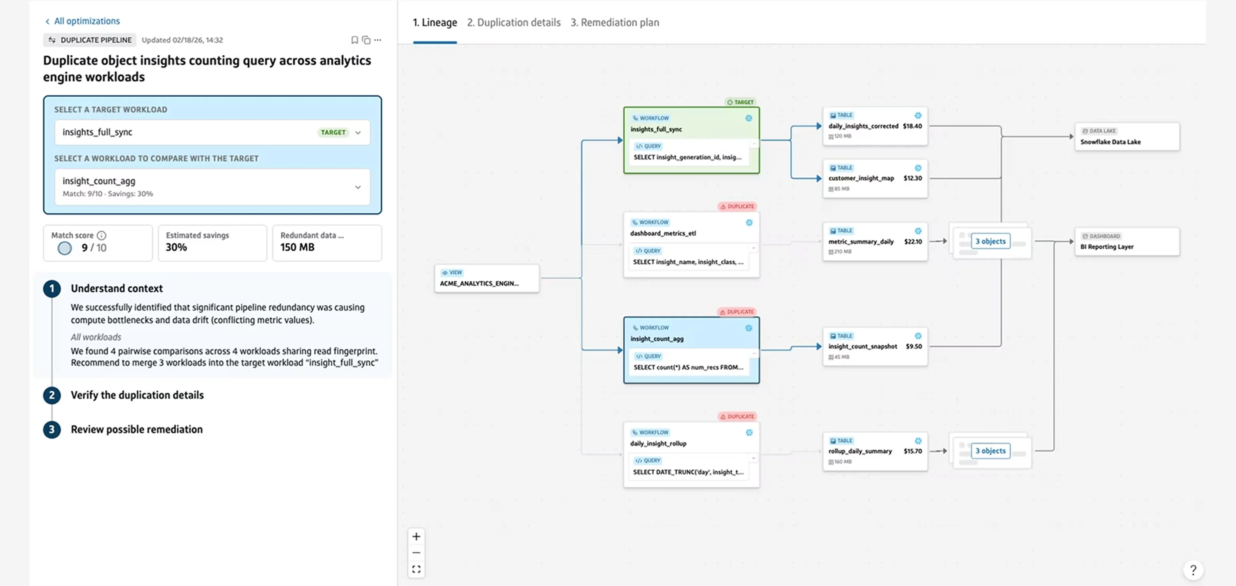Image resolution: width=1236 pixels, height=586 pixels.
Task: Click Snowflake icon on daily_insight_rollup node
Action: 749,433
